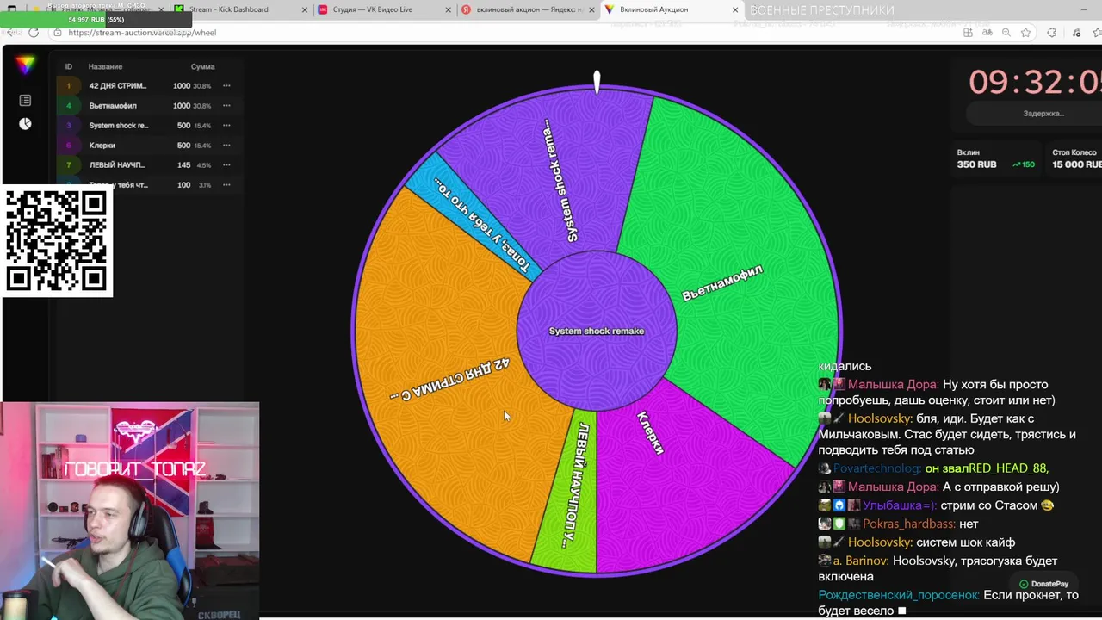The height and width of the screenshot is (620, 1102).
Task: Click the streamer webcam overlay
Action: click(129, 511)
